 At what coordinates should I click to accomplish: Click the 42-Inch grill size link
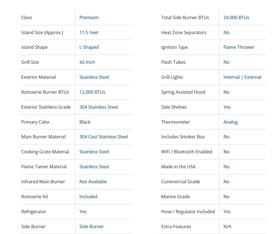point(87,62)
